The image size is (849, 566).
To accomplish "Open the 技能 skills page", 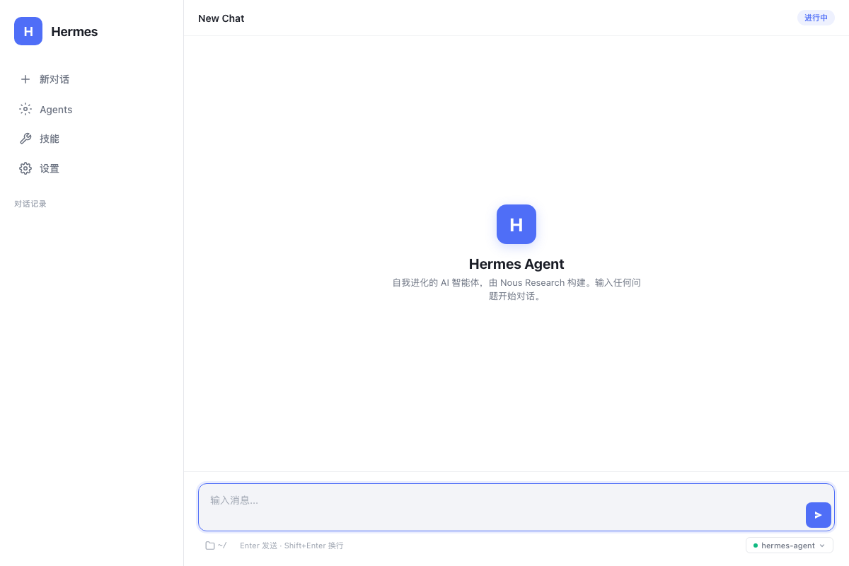I will [92, 139].
